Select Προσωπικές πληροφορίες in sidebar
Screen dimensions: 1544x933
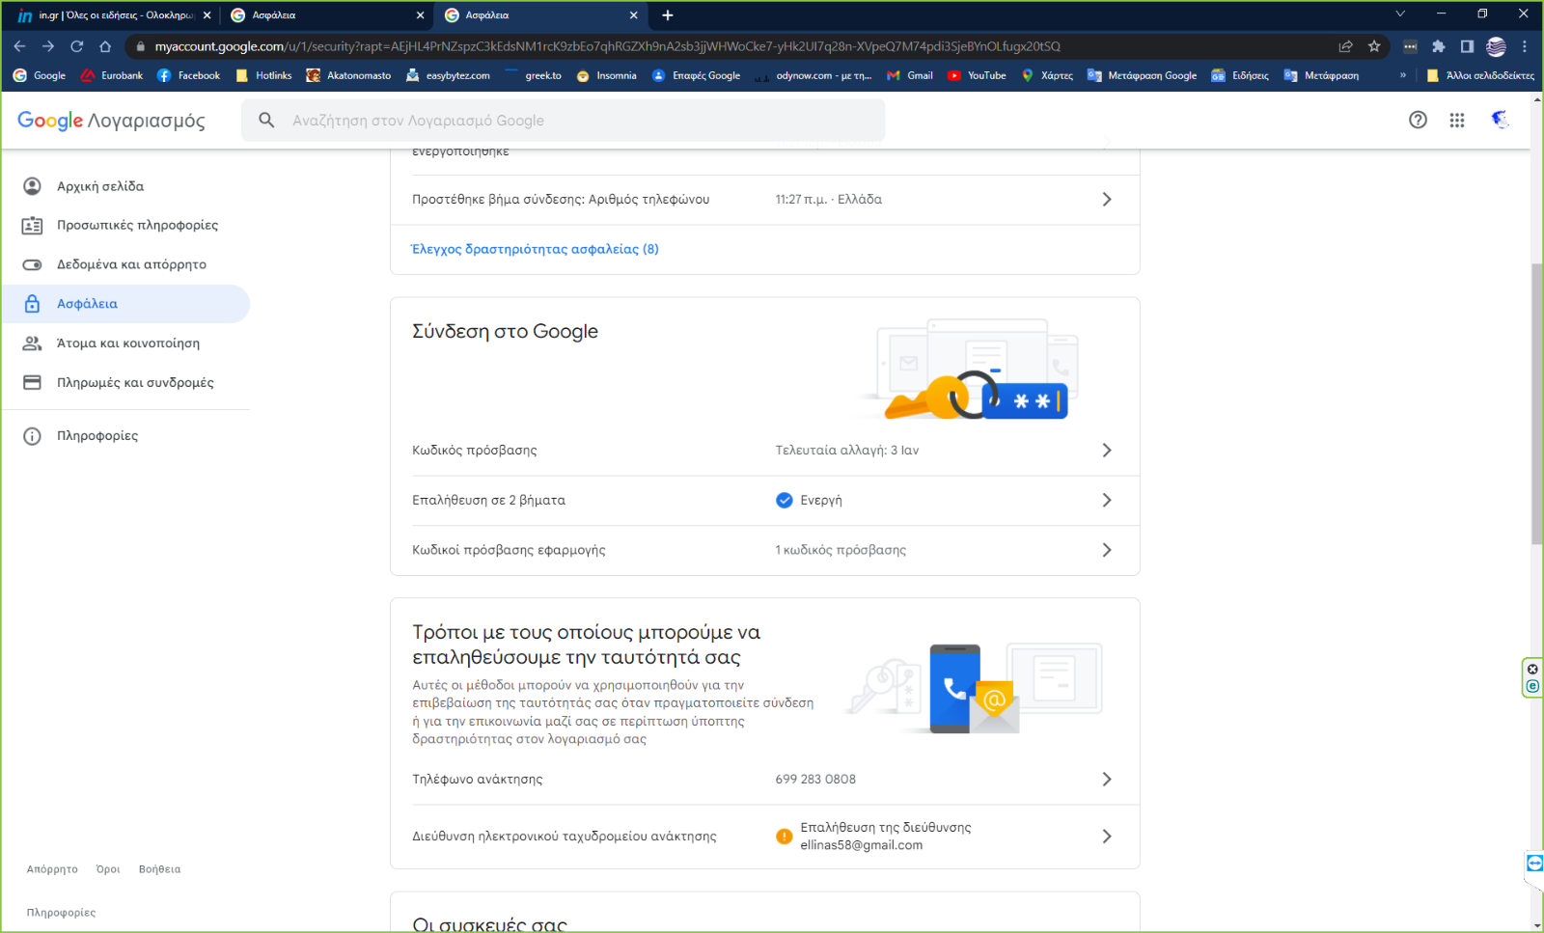point(125,225)
